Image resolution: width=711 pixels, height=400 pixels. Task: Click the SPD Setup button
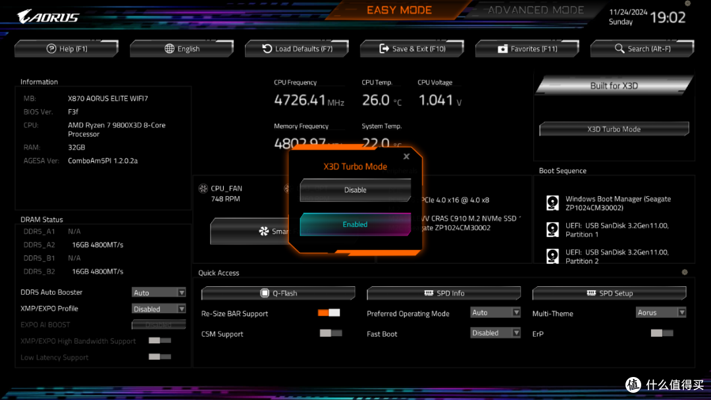pos(609,293)
